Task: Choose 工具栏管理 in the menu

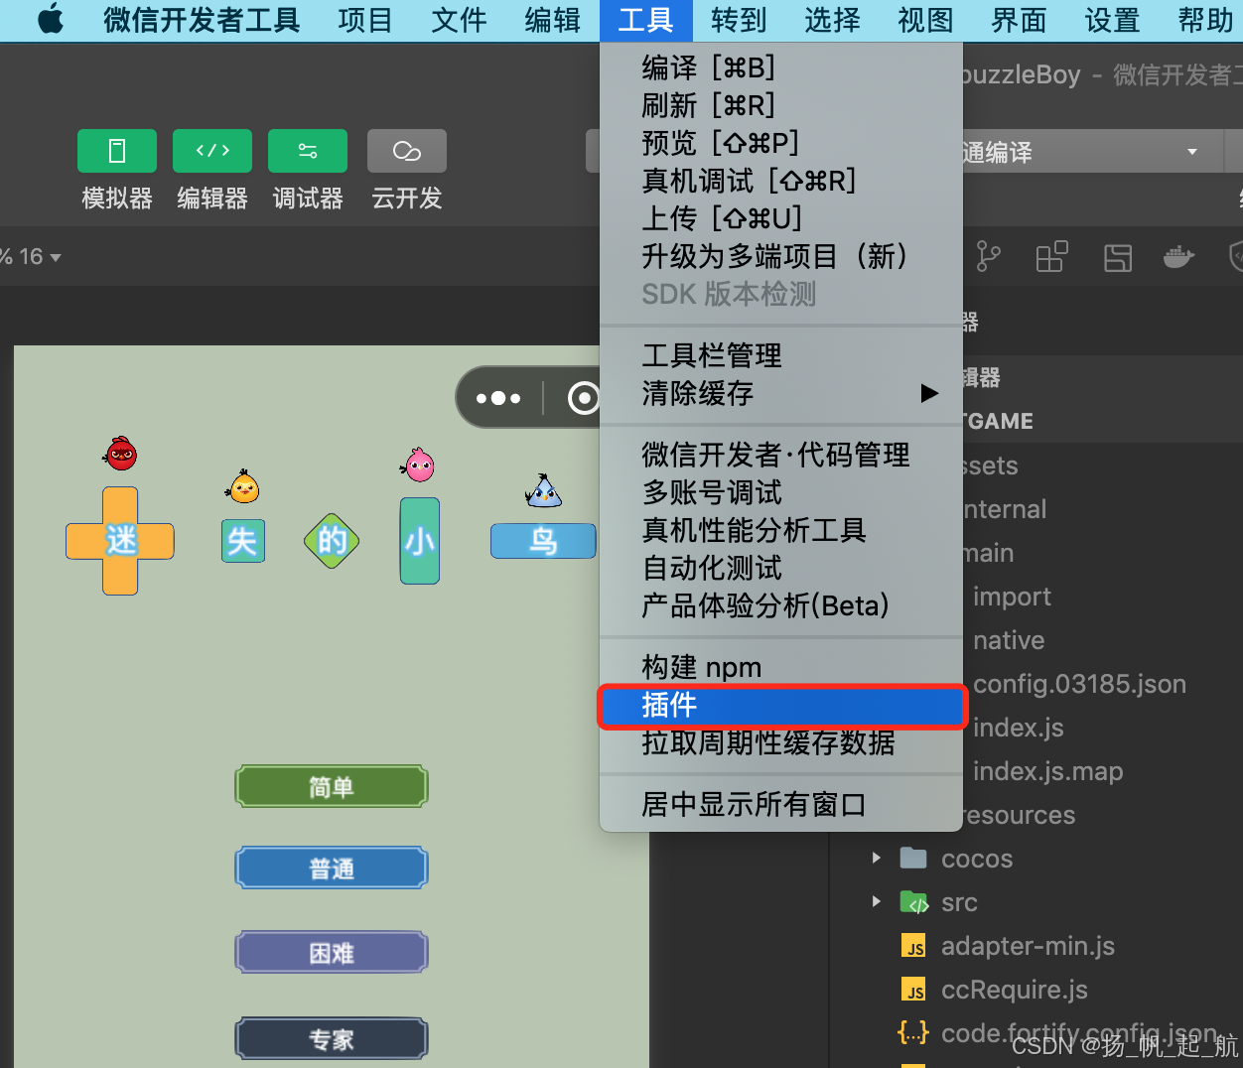Action: 781,355
